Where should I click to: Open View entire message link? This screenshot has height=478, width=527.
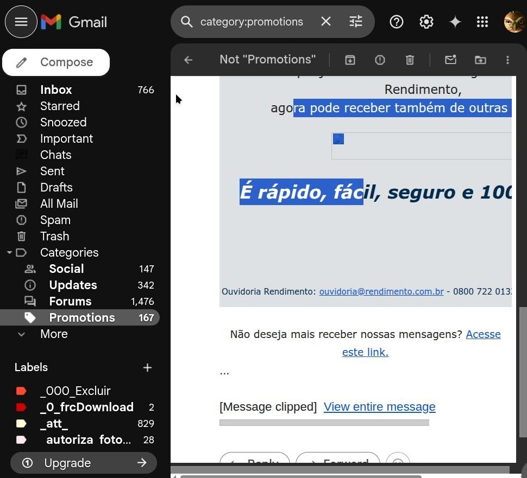click(379, 407)
